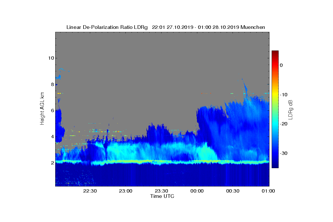The image size is (333, 222).
Task: Click the 00:00 time tick label
Action: pyautogui.click(x=197, y=191)
